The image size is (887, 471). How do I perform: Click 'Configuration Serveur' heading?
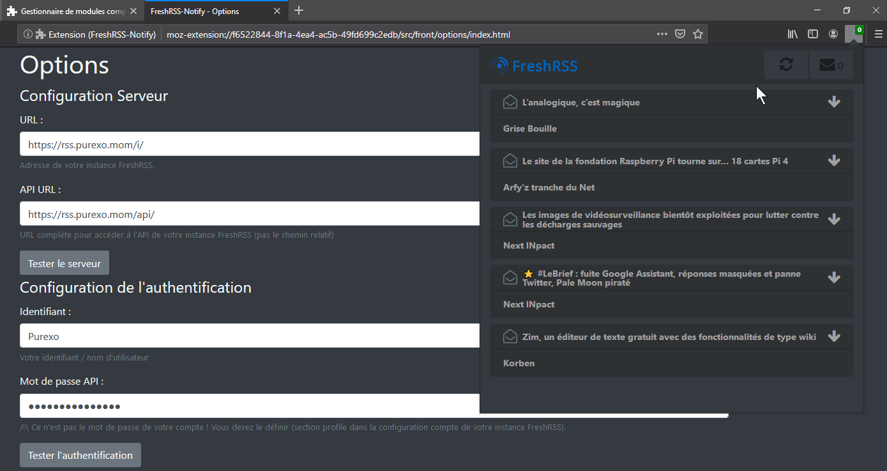[x=94, y=96]
